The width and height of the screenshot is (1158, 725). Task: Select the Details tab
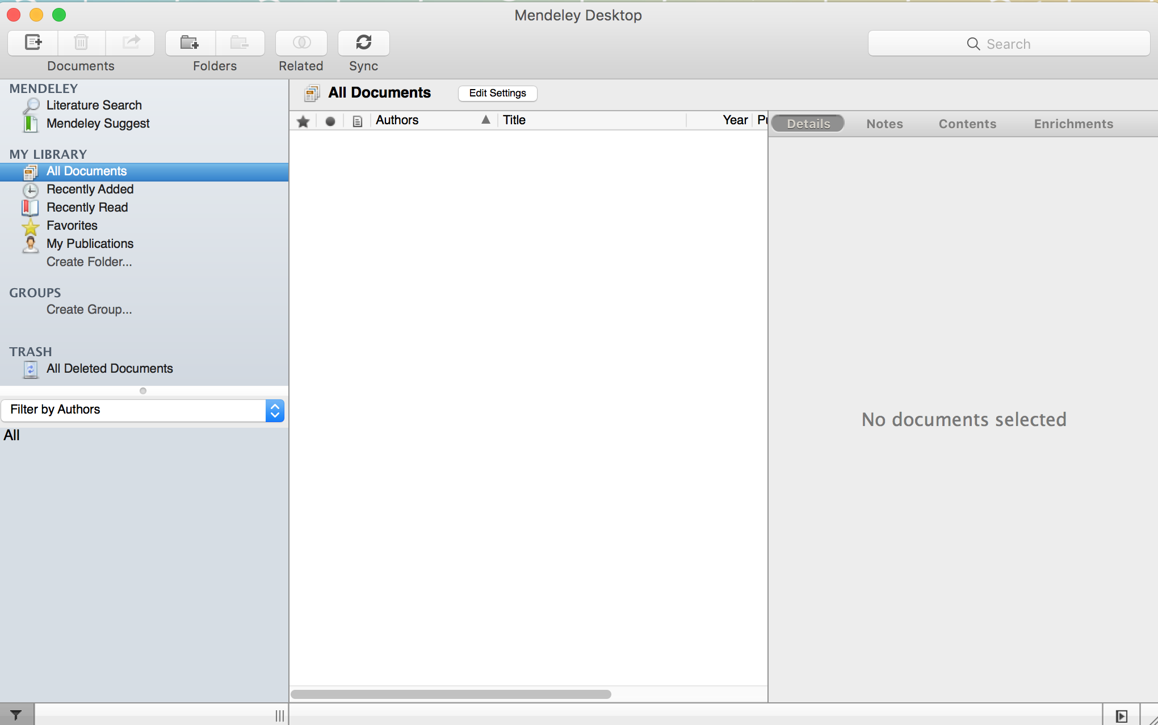[x=808, y=124]
